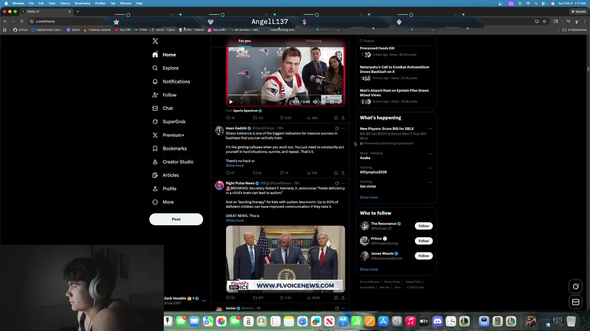Follow James Woods account
This screenshot has width=590, height=331.
tap(424, 256)
